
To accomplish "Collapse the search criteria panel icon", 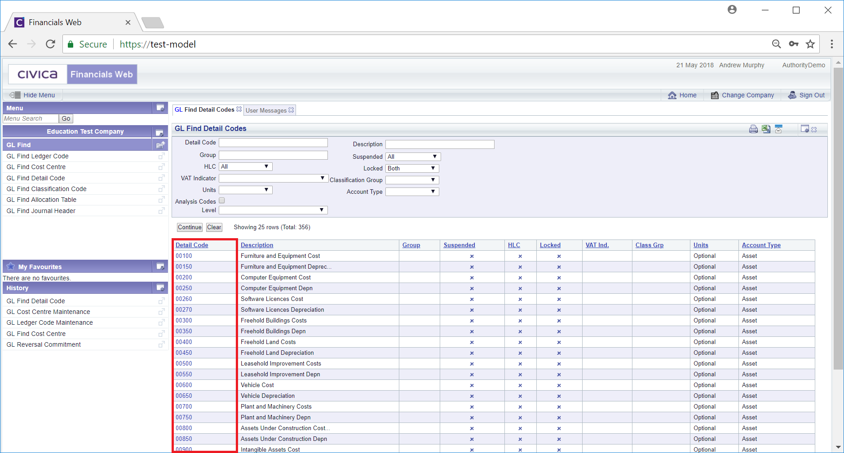I will click(778, 129).
